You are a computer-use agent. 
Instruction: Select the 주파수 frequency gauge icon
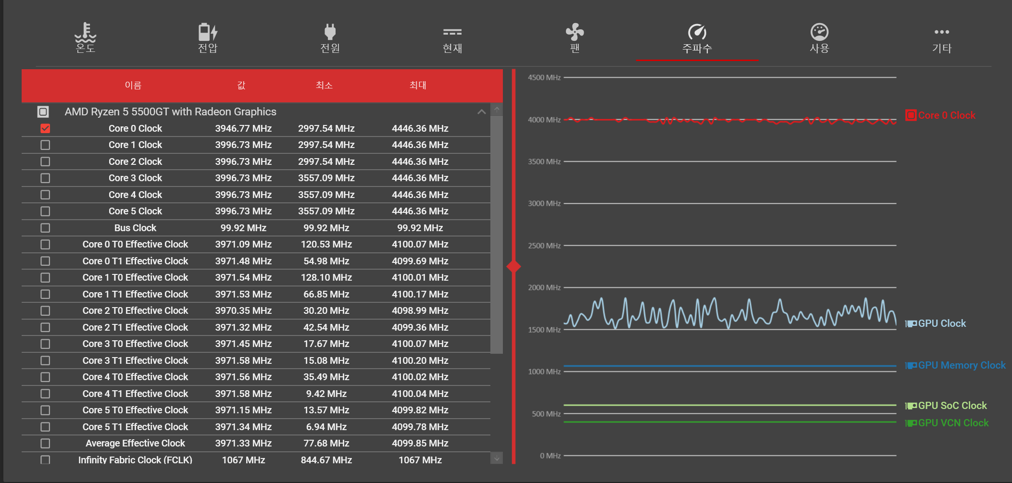point(697,32)
